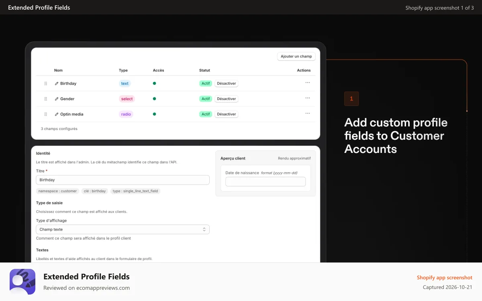
Task: Click the 3 champs configurés footer text
Action: pyautogui.click(x=59, y=129)
